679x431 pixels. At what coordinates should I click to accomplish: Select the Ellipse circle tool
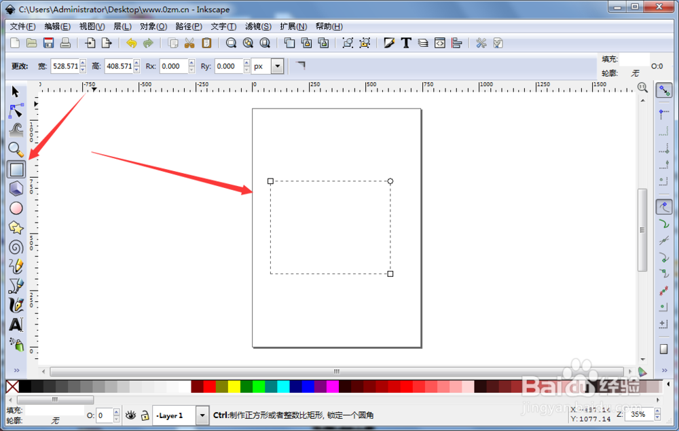(x=16, y=208)
